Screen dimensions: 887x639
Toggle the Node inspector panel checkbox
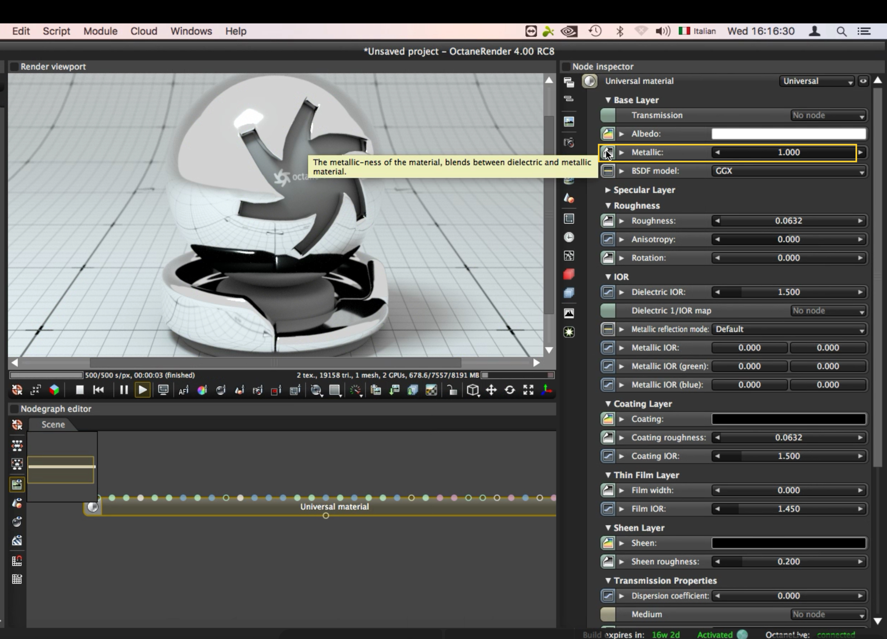coord(566,67)
